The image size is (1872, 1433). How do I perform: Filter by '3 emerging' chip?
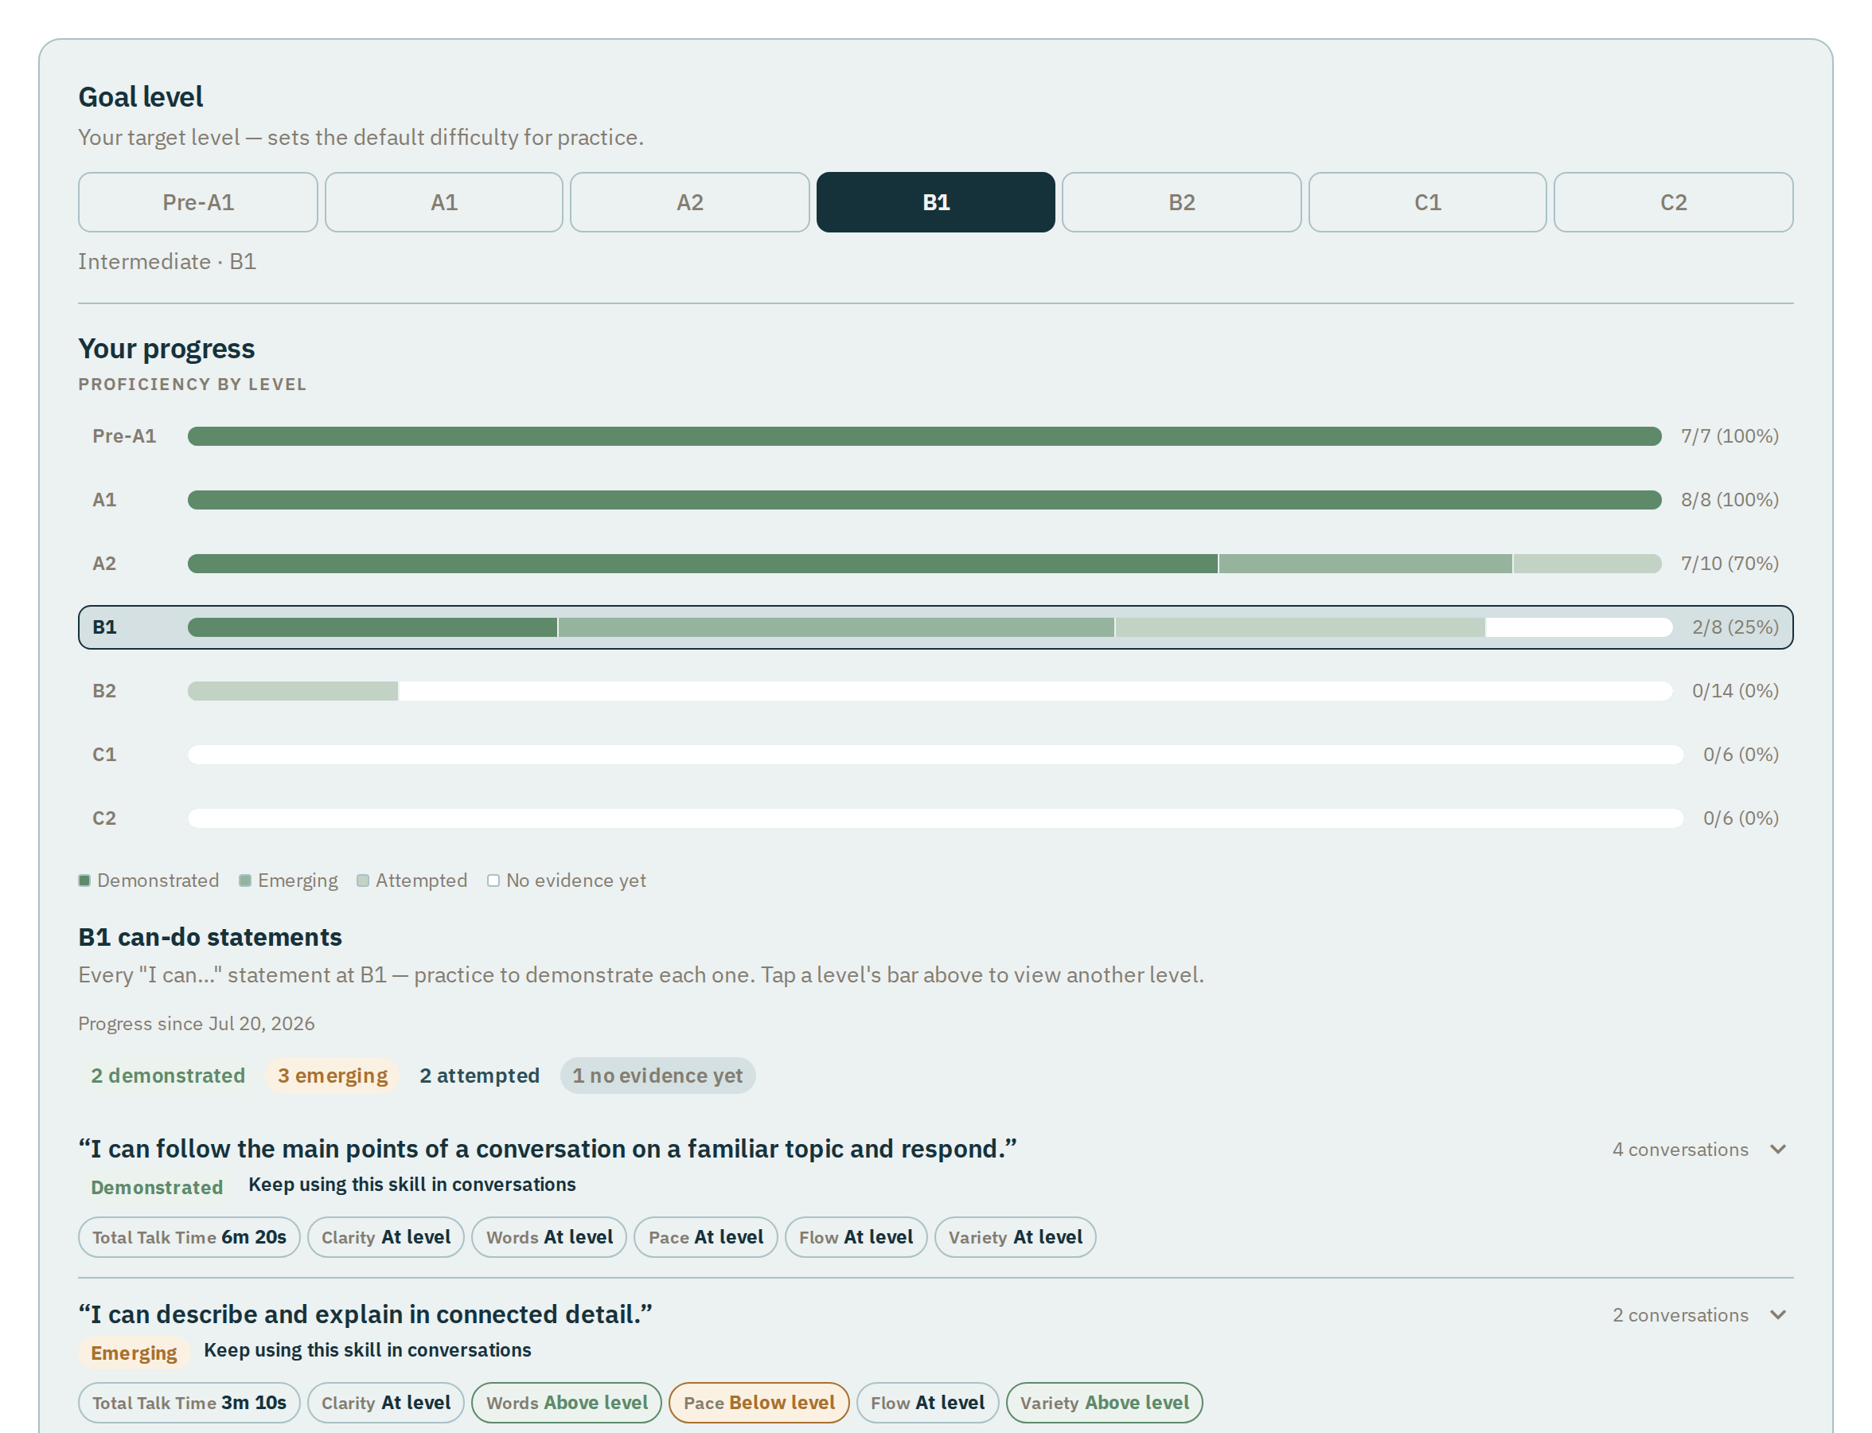[333, 1076]
